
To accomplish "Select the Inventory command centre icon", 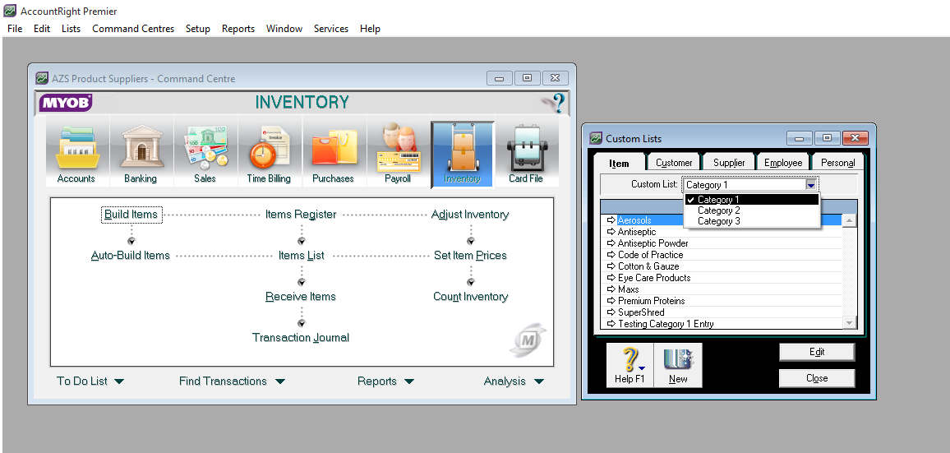I will 463,154.
